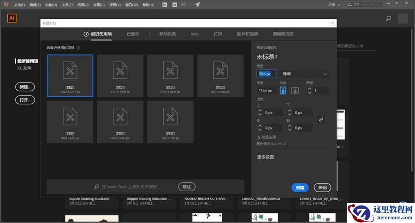Click the 搜索 Adobe Stock box in top bar
The image size is (415, 223).
(364, 5)
